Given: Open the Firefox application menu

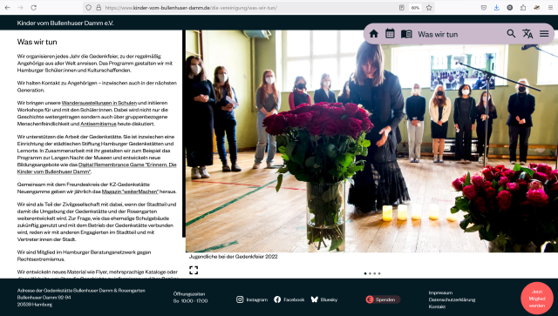Looking at the screenshot, I should pyautogui.click(x=550, y=8).
